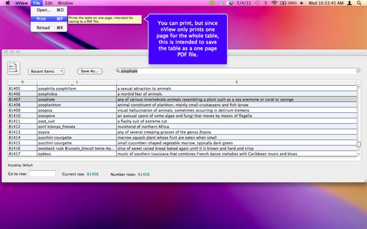Click column header 0
The height and width of the screenshot is (229, 367).
[x=22, y=82]
